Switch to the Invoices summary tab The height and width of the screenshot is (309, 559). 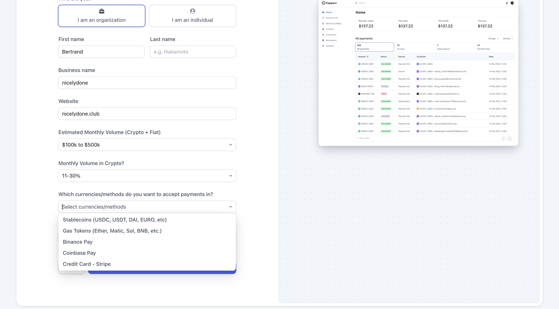pos(415,47)
